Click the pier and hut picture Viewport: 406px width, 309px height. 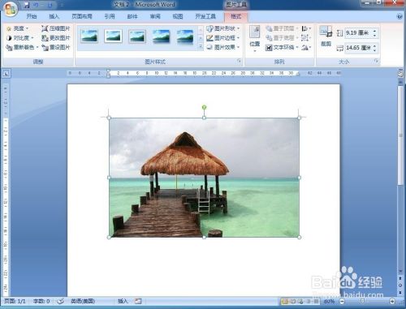click(x=204, y=178)
